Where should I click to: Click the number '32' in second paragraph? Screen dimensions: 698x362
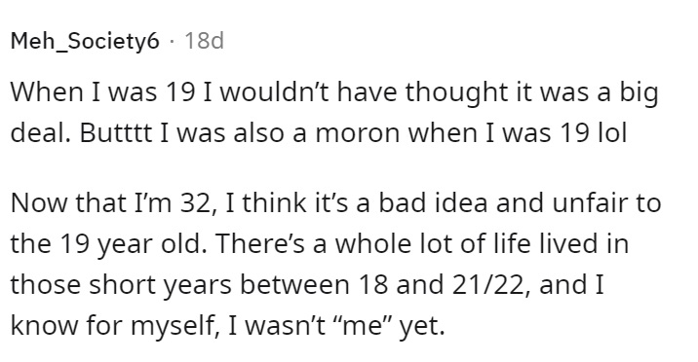tap(200, 203)
